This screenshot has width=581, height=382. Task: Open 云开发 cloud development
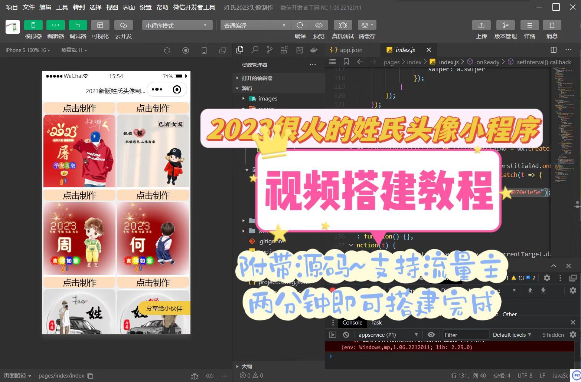tap(123, 25)
